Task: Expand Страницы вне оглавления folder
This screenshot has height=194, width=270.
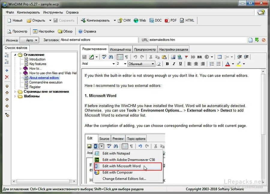Action: 15,91
